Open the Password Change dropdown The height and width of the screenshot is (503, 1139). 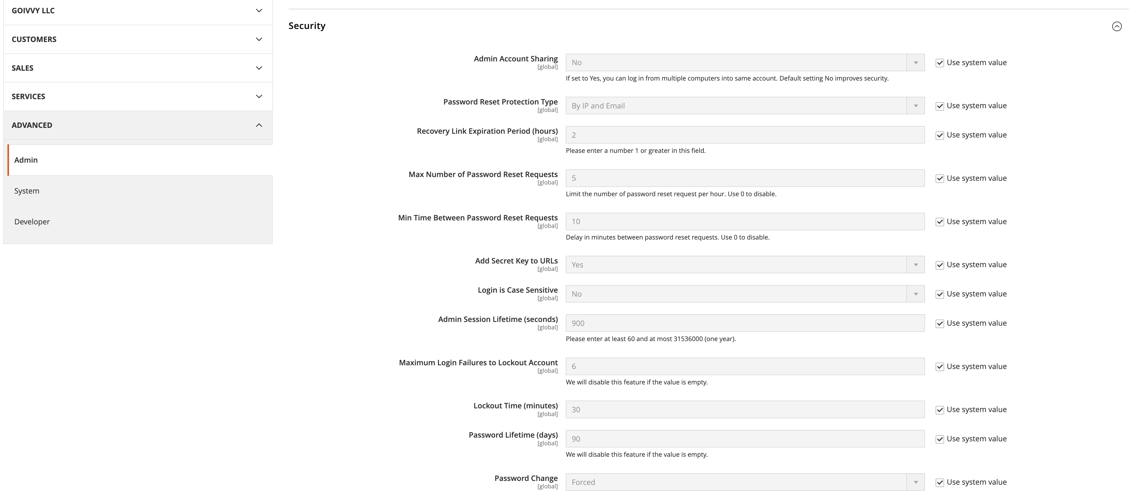pos(745,482)
